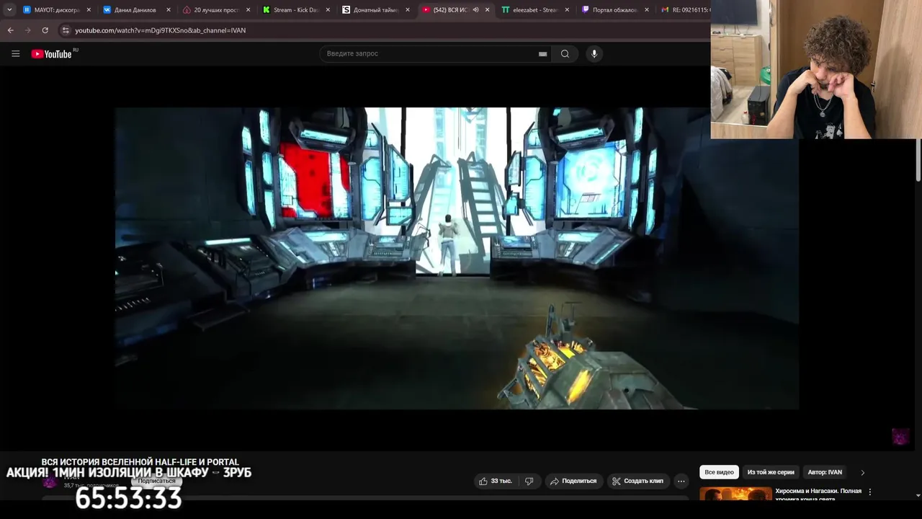This screenshot has width=922, height=519.
Task: Switch to the 'Stream - Kick' tab
Action: [294, 10]
